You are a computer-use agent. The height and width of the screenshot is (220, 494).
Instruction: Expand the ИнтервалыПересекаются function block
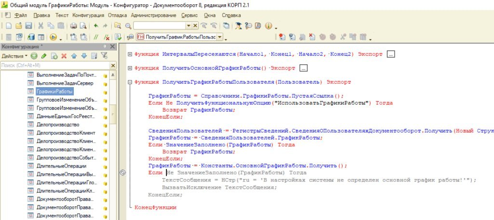(x=130, y=54)
